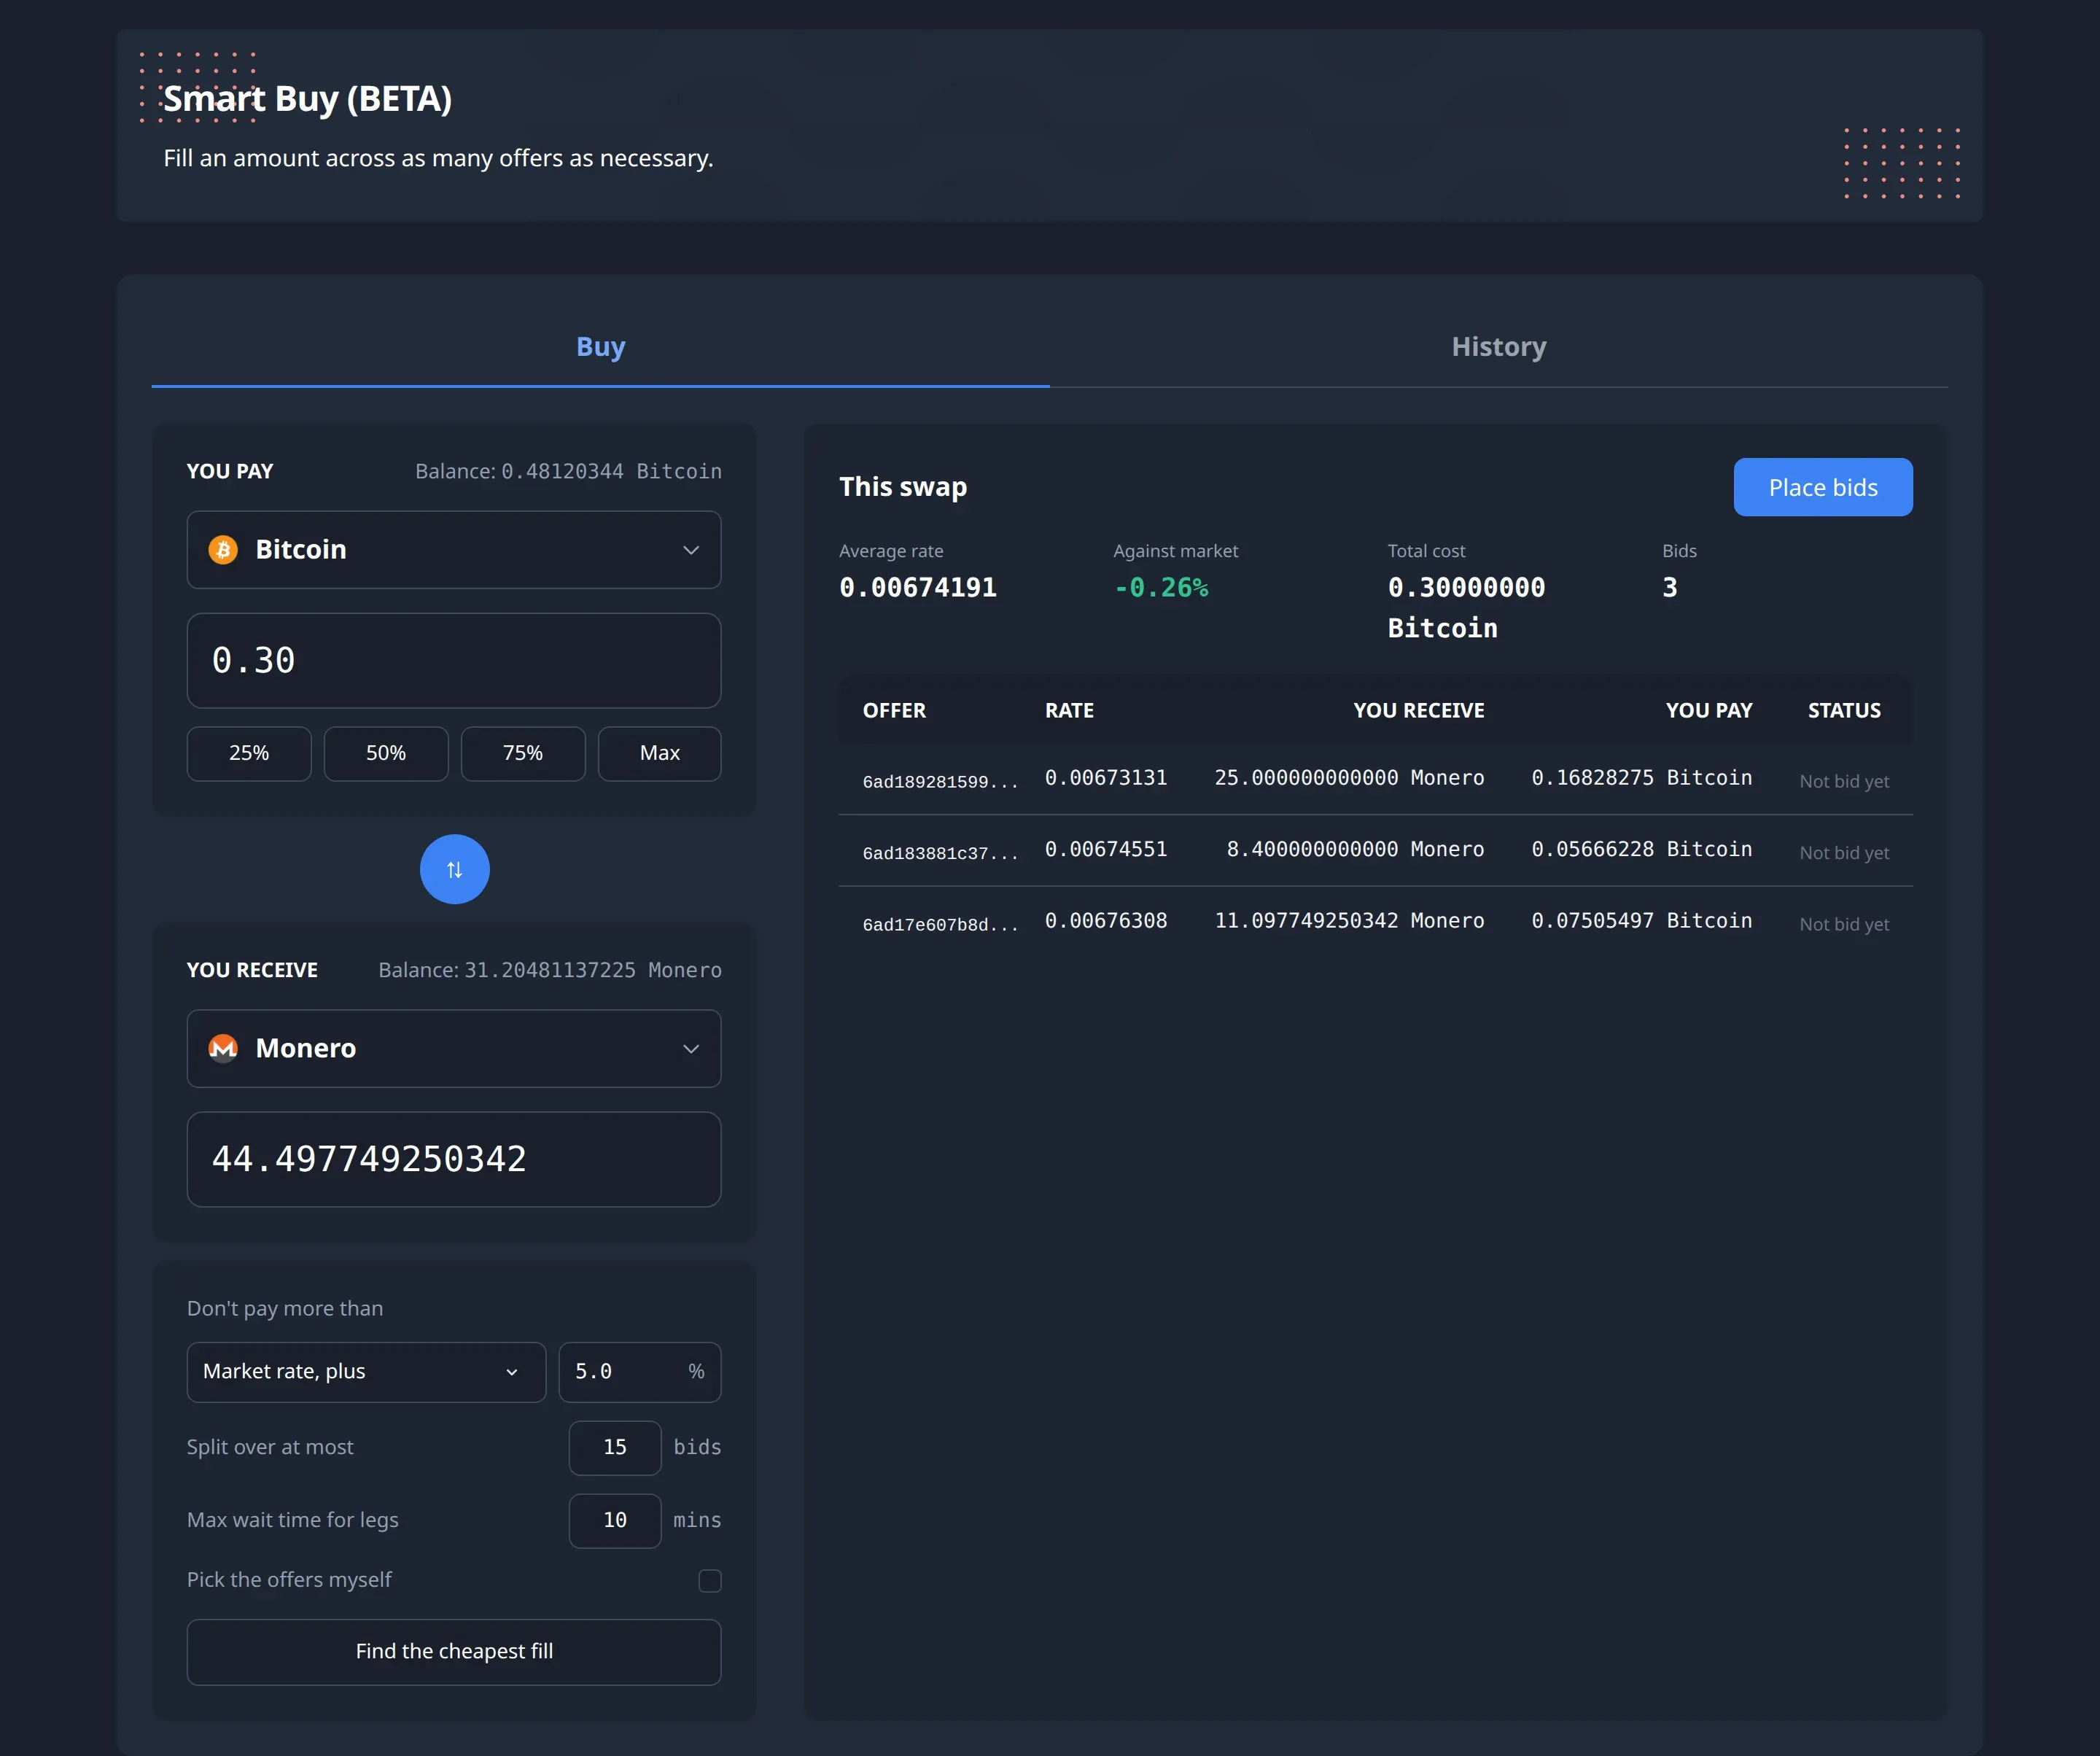Click the Against market value -0.26%
This screenshot has width=2100, height=1756.
tap(1161, 588)
